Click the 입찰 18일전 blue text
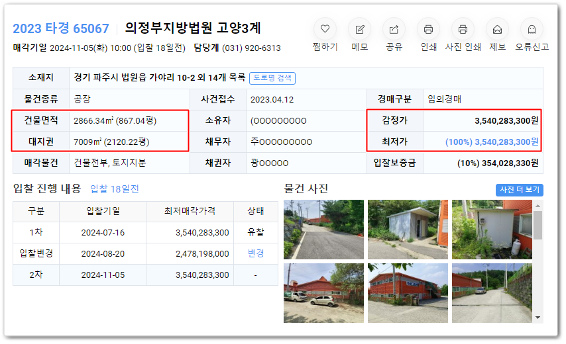 [115, 189]
